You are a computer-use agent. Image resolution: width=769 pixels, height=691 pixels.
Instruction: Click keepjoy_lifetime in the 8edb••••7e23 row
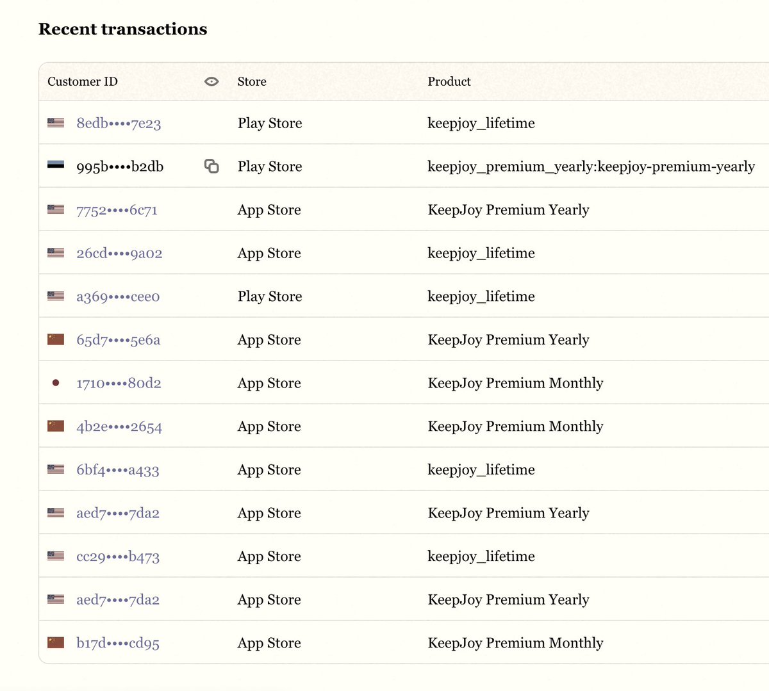coord(481,123)
